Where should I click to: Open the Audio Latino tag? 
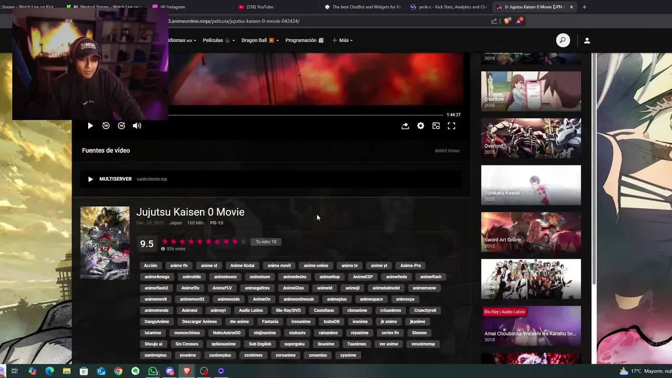pos(251,311)
